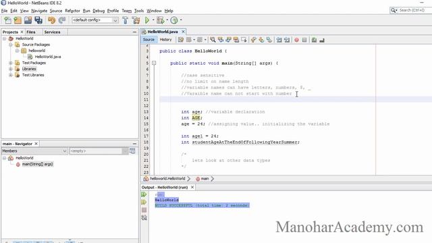Viewport: 432px width, 243px height.
Task: Select HelloWorld.java in the Projects tree
Action: (48, 57)
